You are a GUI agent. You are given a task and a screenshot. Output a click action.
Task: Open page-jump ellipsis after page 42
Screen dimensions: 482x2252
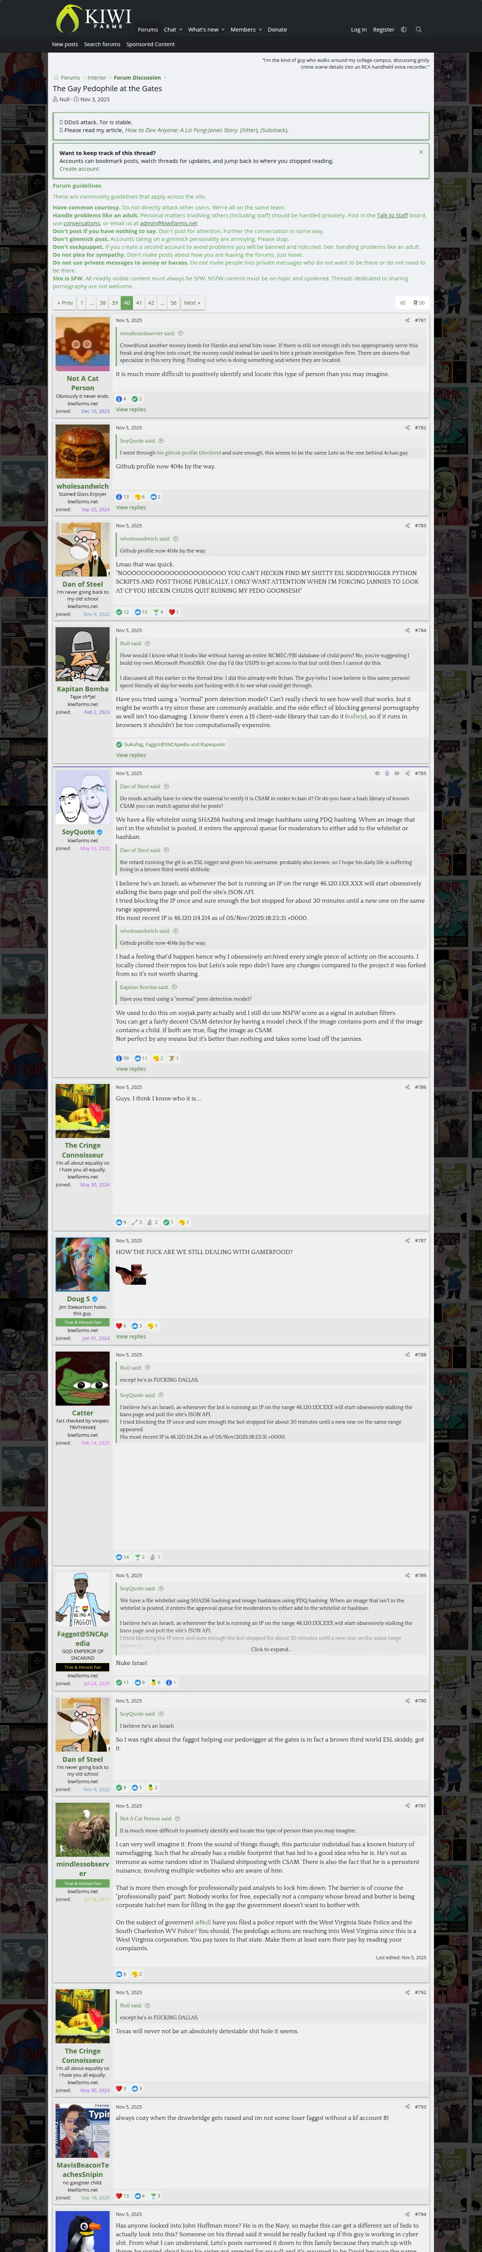click(162, 303)
